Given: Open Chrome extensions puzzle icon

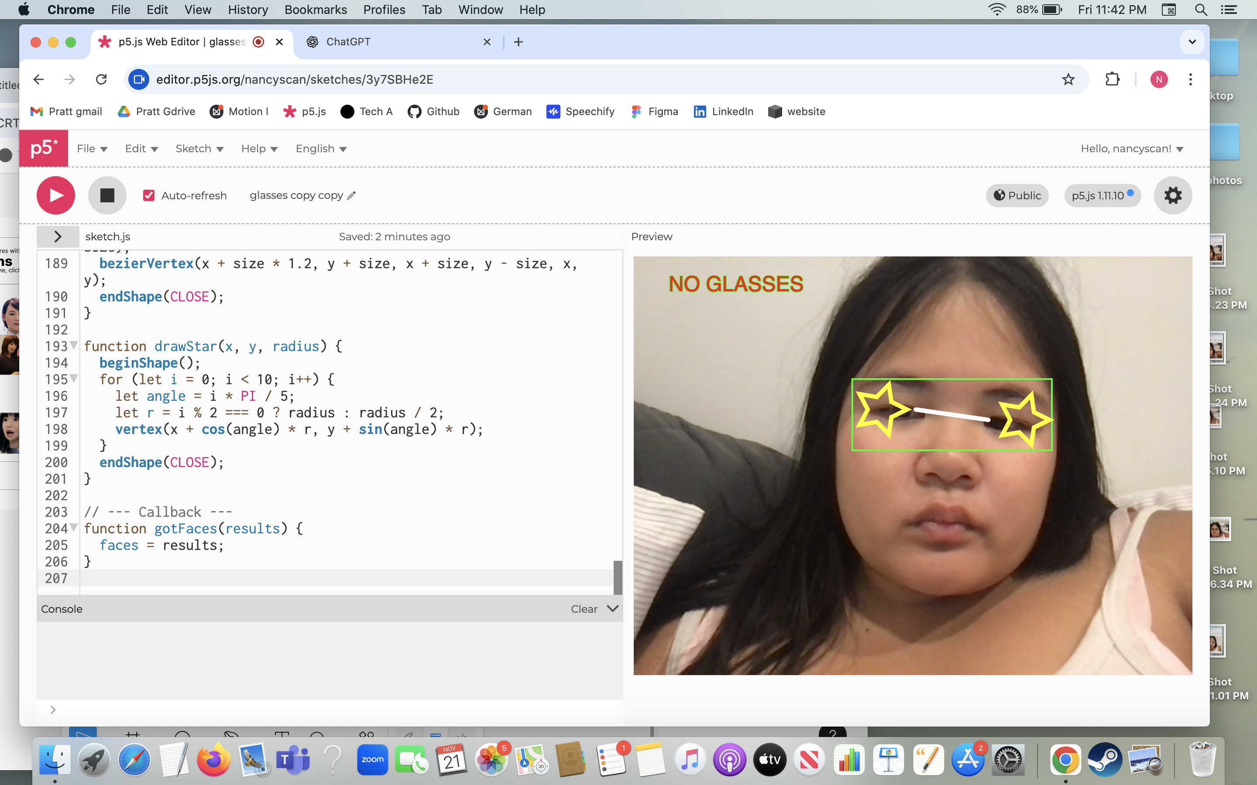Looking at the screenshot, I should click(1112, 79).
